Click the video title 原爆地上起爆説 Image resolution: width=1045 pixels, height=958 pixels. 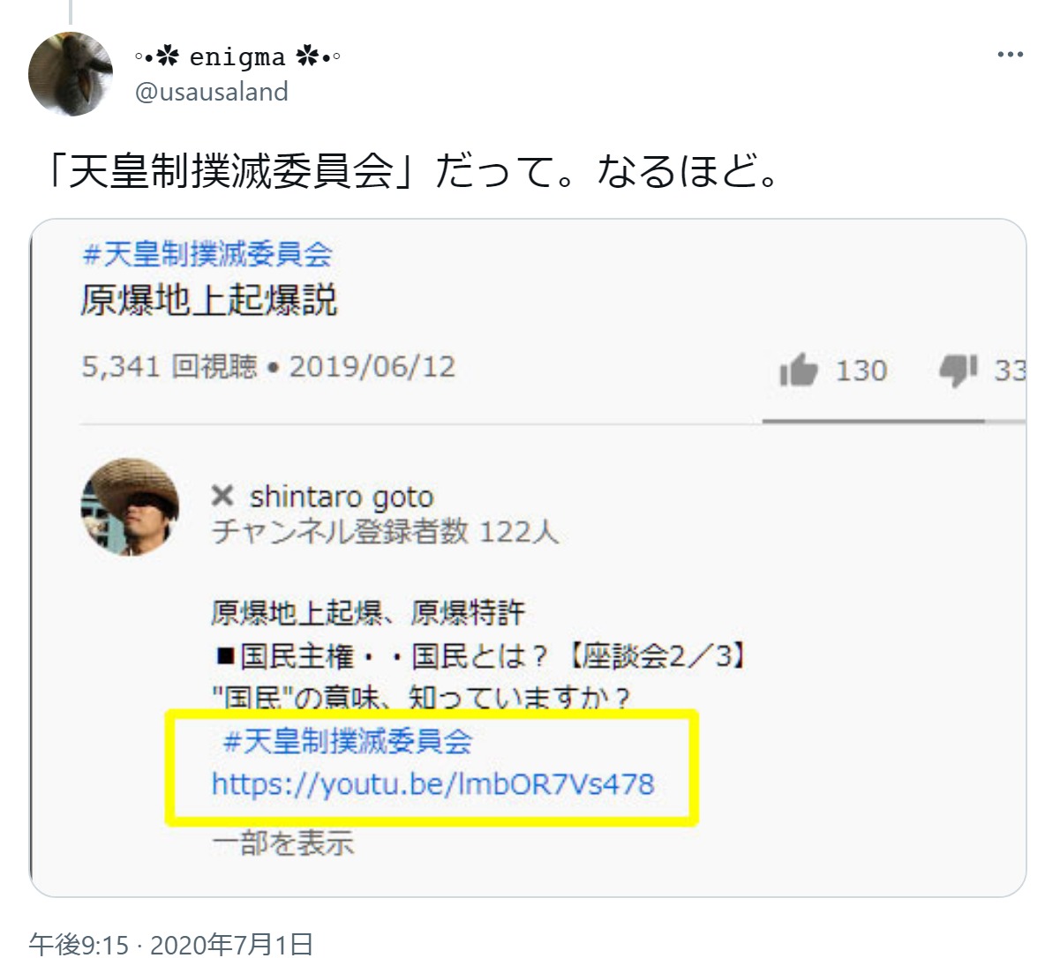[x=209, y=300]
